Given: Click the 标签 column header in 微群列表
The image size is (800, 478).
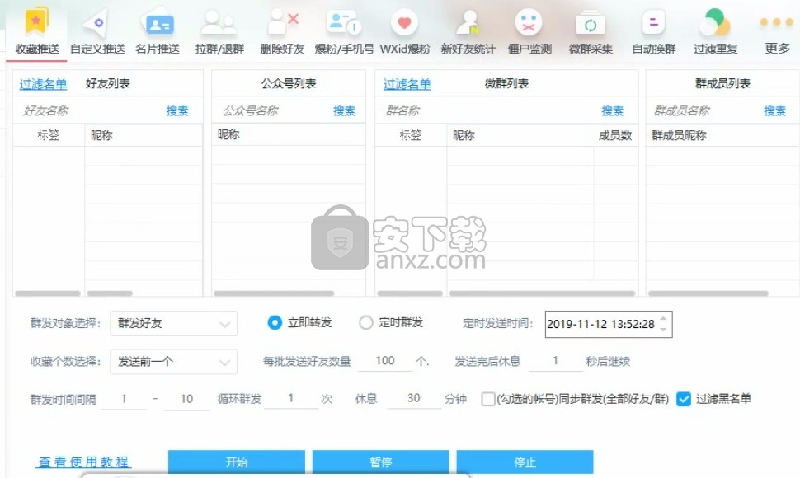Looking at the screenshot, I should [411, 135].
